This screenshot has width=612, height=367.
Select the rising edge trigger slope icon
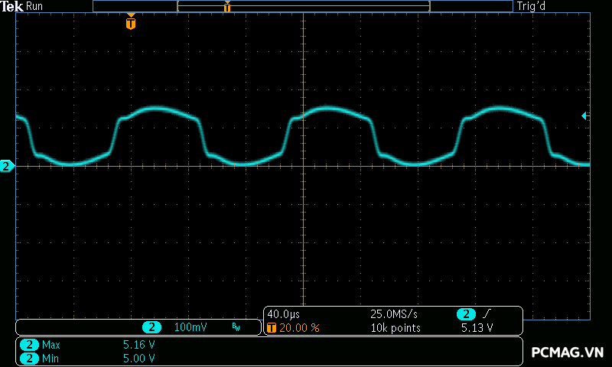click(x=486, y=314)
